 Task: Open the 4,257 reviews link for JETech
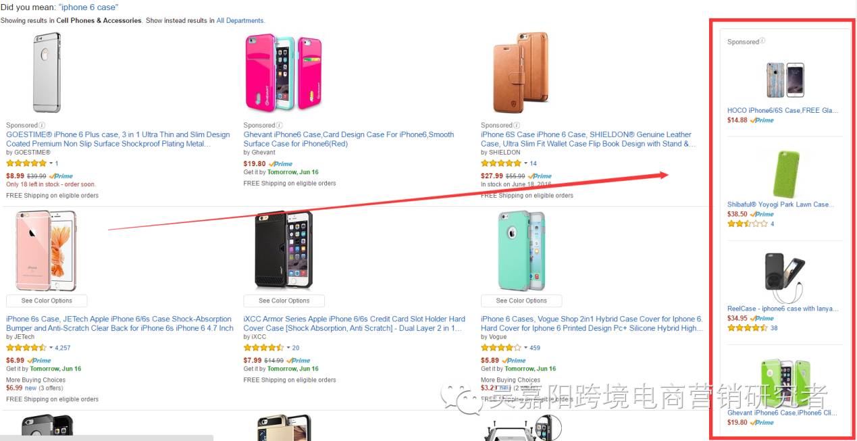63,348
